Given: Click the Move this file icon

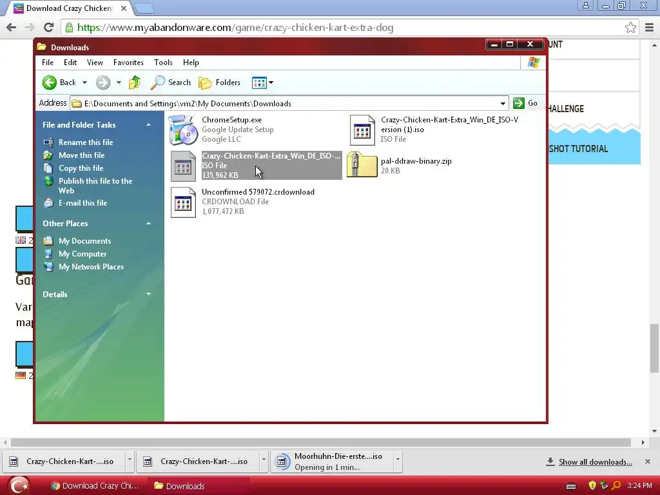Looking at the screenshot, I should click(48, 155).
